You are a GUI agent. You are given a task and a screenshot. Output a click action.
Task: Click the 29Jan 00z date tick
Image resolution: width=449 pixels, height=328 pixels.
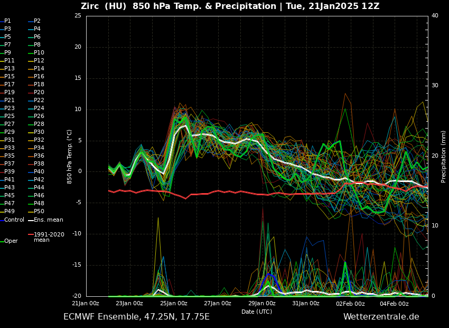click(262, 304)
